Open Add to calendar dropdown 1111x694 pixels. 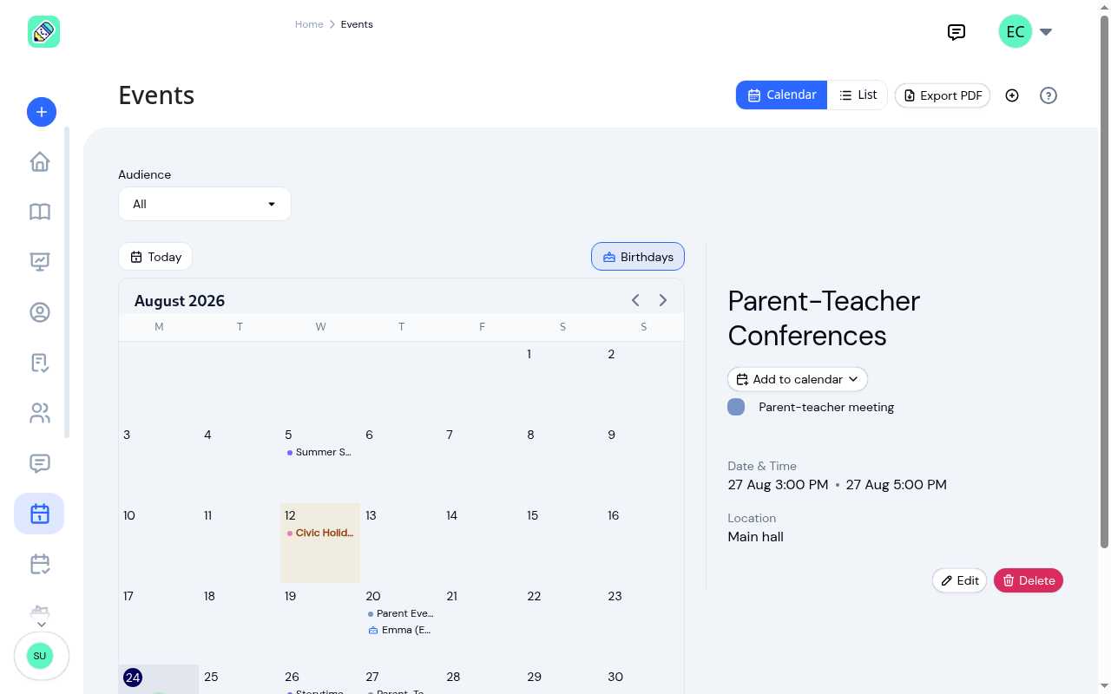798,379
